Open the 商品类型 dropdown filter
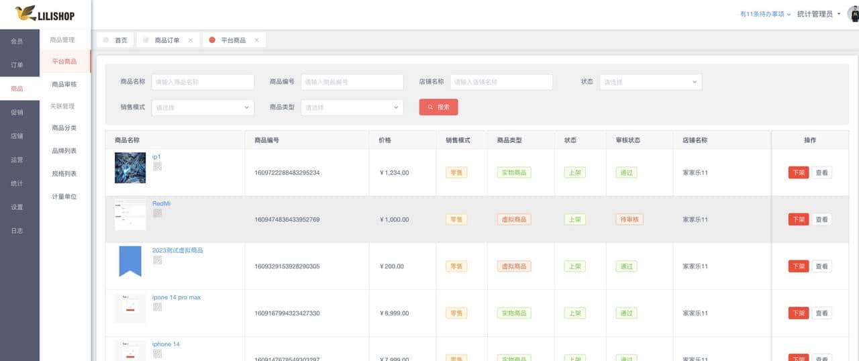 (352, 107)
